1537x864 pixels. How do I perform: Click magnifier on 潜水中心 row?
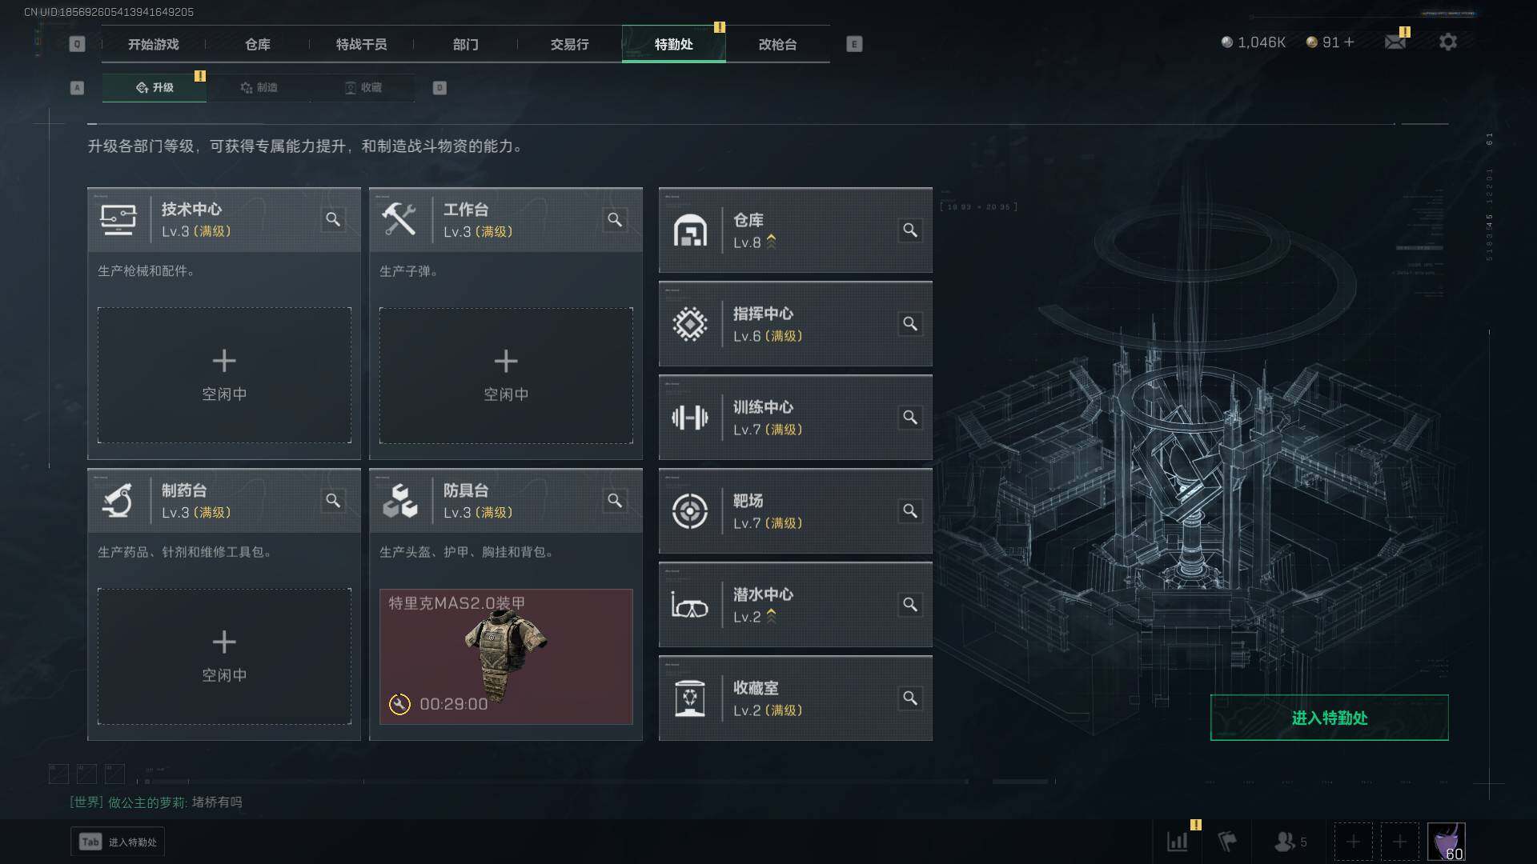(910, 604)
